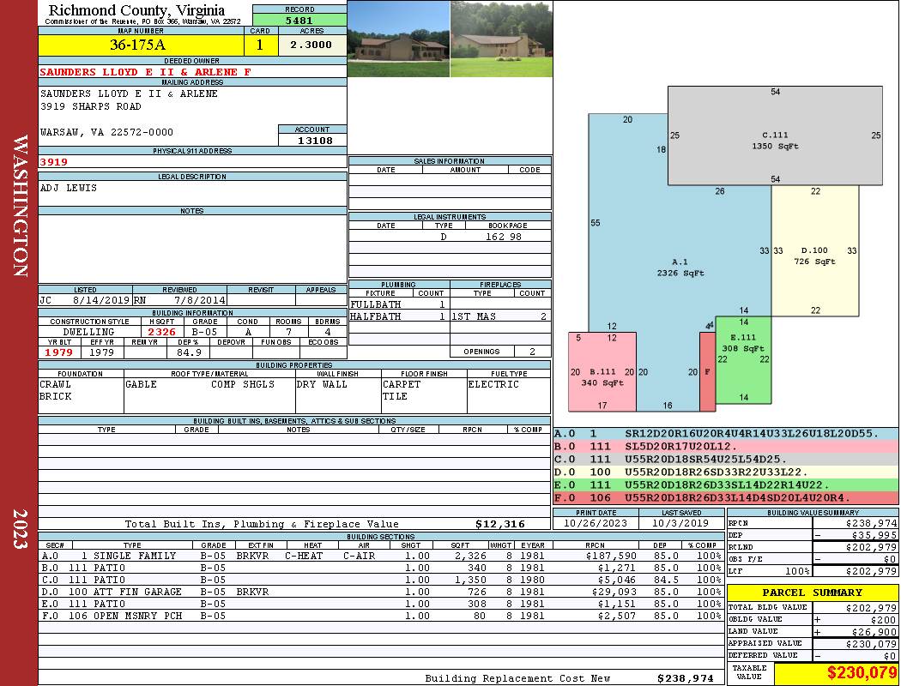This screenshot has width=901, height=686.
Task: Select built-ins total value $12,316
Action: (x=500, y=524)
